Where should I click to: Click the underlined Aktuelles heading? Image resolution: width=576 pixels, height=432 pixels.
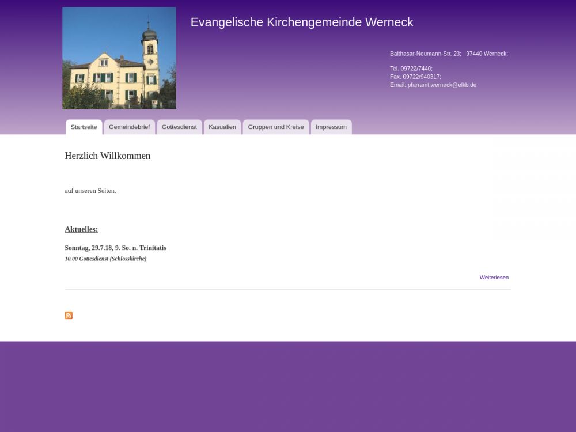pyautogui.click(x=81, y=229)
